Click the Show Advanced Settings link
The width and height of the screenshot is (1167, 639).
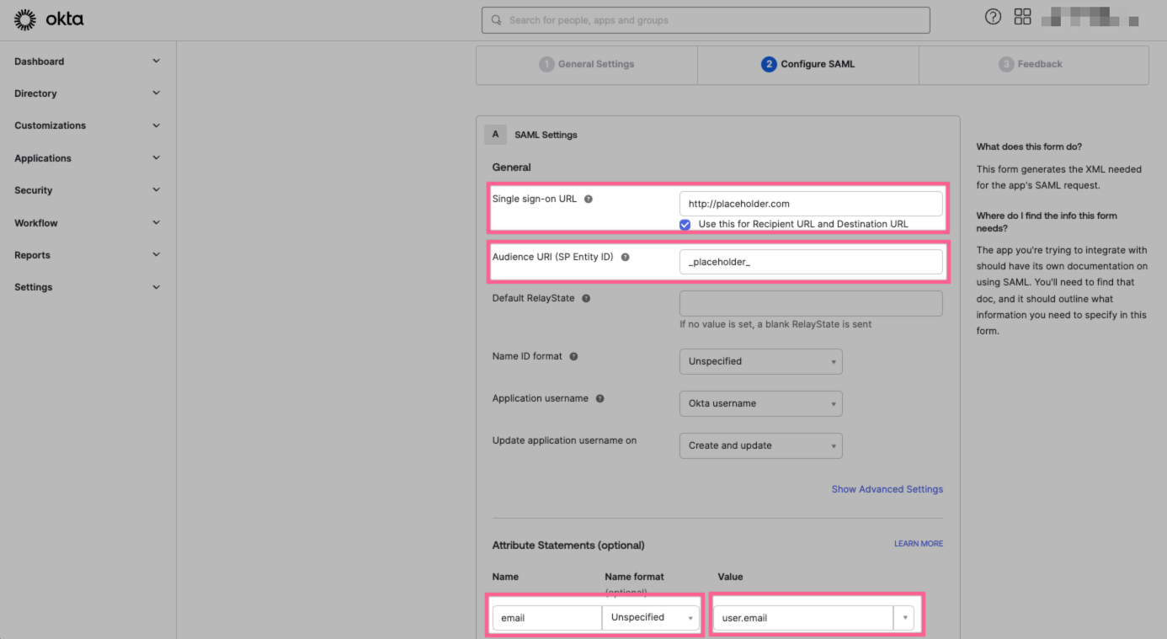(887, 488)
